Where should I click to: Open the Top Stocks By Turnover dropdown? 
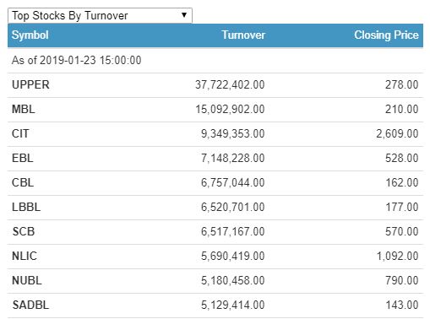[100, 15]
